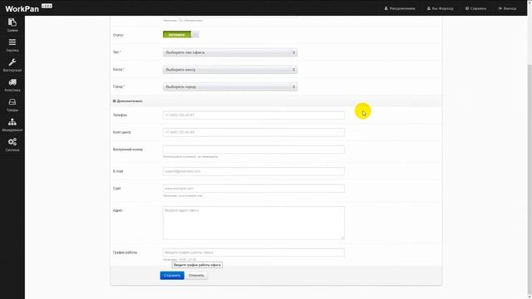The image size is (532, 299).
Task: Open the documents section in sidebar
Action: [12, 25]
